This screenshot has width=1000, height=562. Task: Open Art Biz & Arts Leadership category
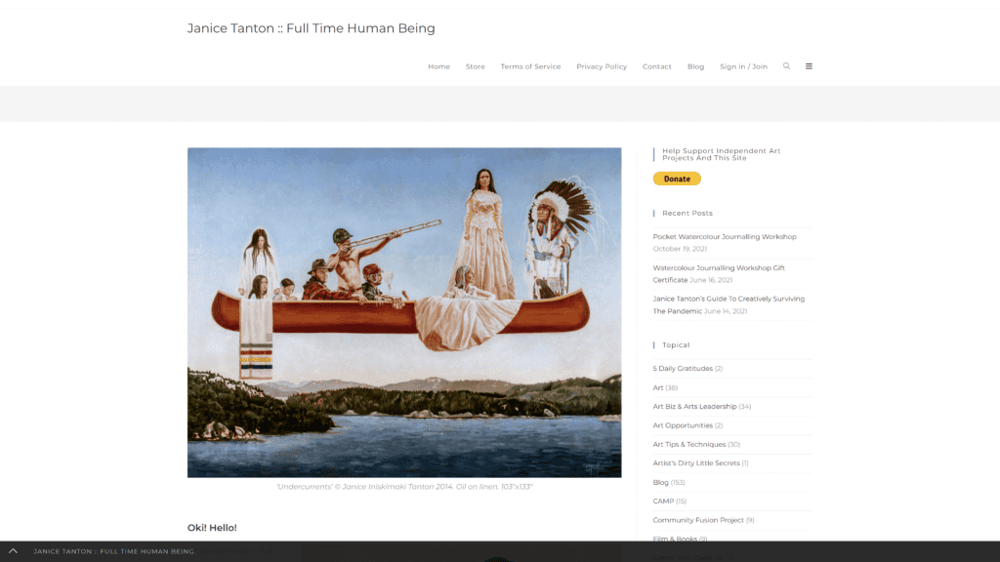694,407
